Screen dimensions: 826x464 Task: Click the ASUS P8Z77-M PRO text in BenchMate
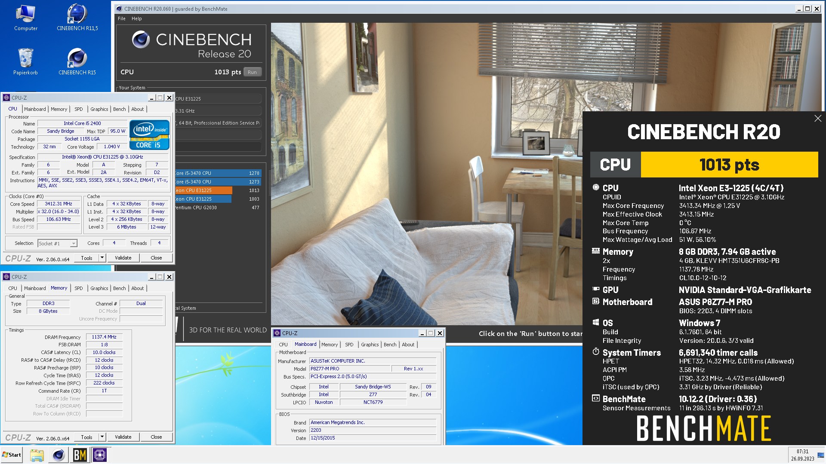pos(715,302)
